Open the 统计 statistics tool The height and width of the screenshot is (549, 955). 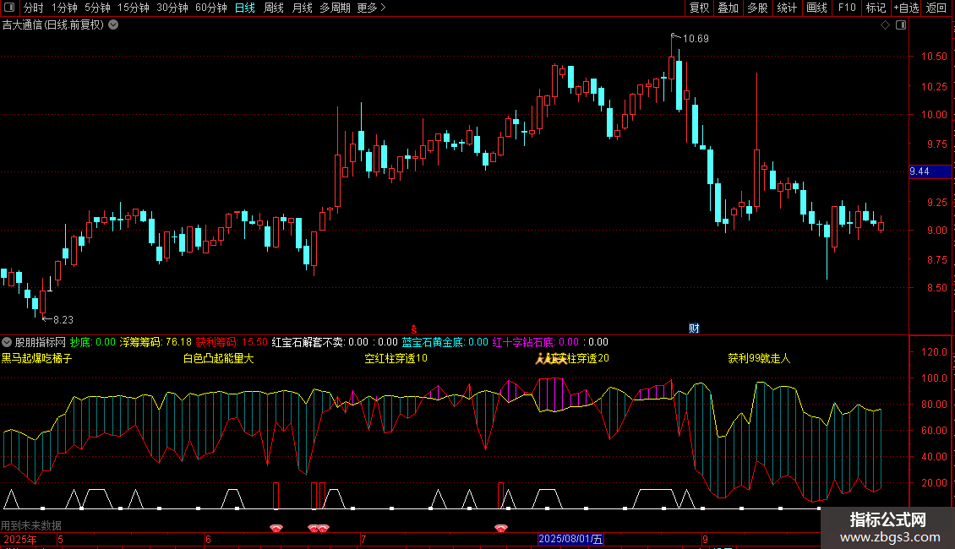tap(786, 8)
